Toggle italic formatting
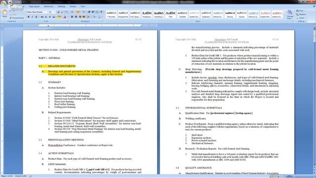316x178 pixels. tap(32, 17)
